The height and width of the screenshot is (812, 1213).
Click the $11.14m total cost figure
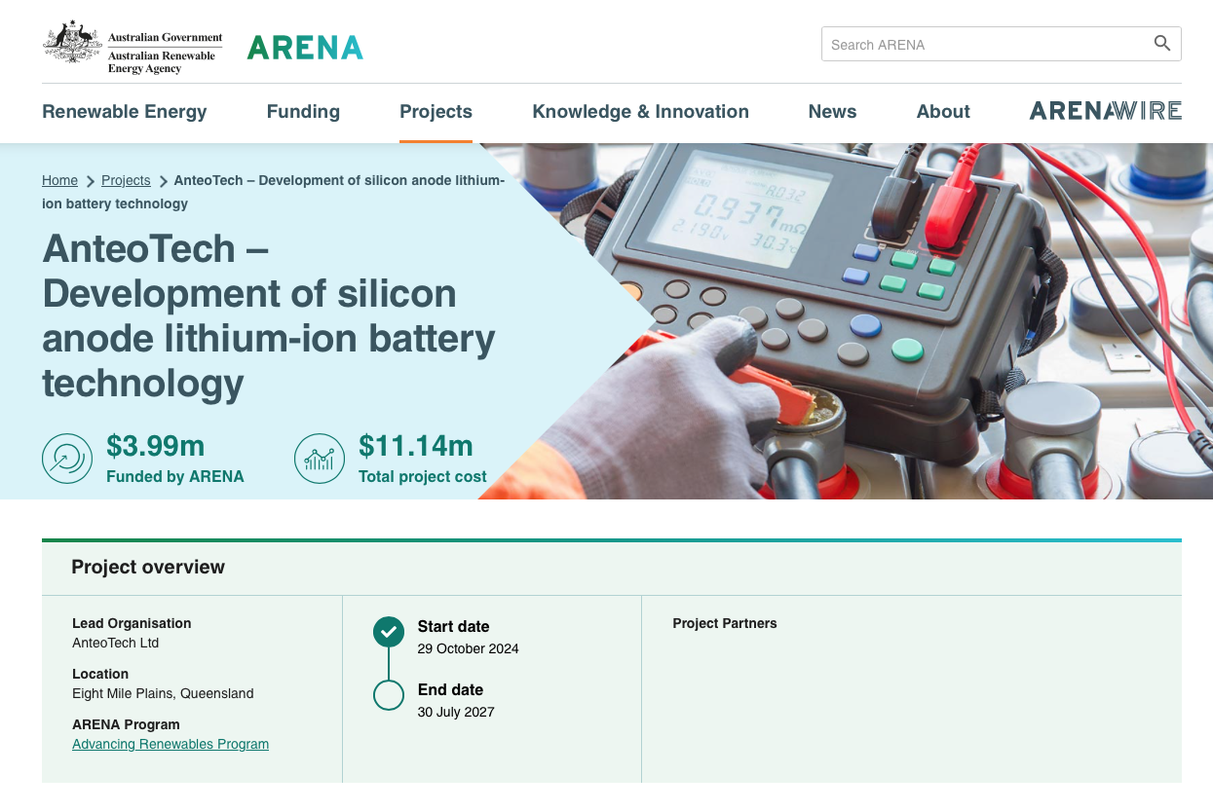[416, 446]
